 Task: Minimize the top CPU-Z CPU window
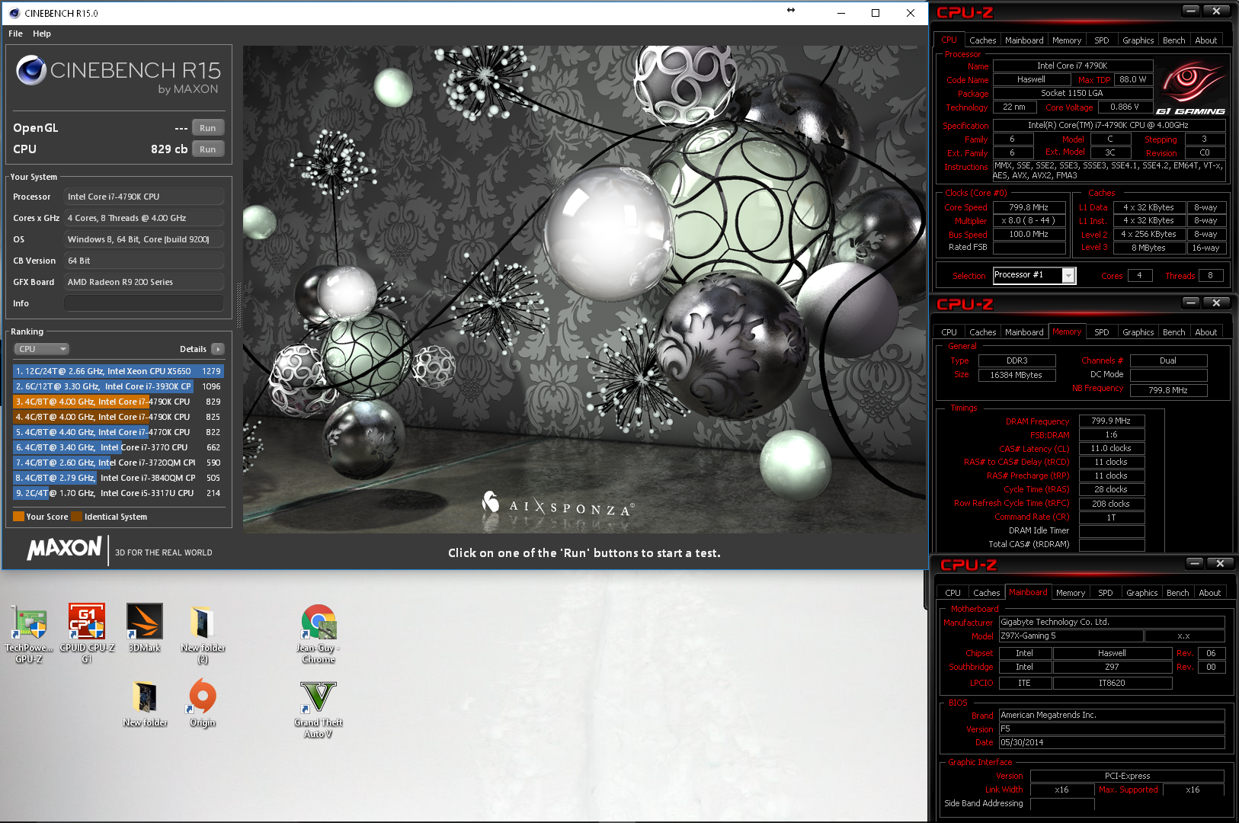(1191, 11)
